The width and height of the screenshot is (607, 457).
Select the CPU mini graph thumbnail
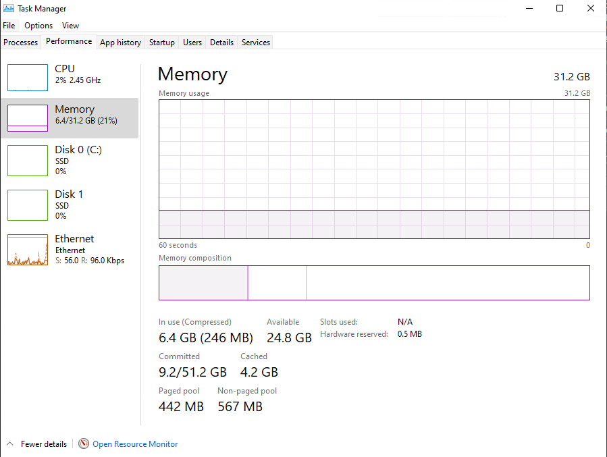point(28,78)
